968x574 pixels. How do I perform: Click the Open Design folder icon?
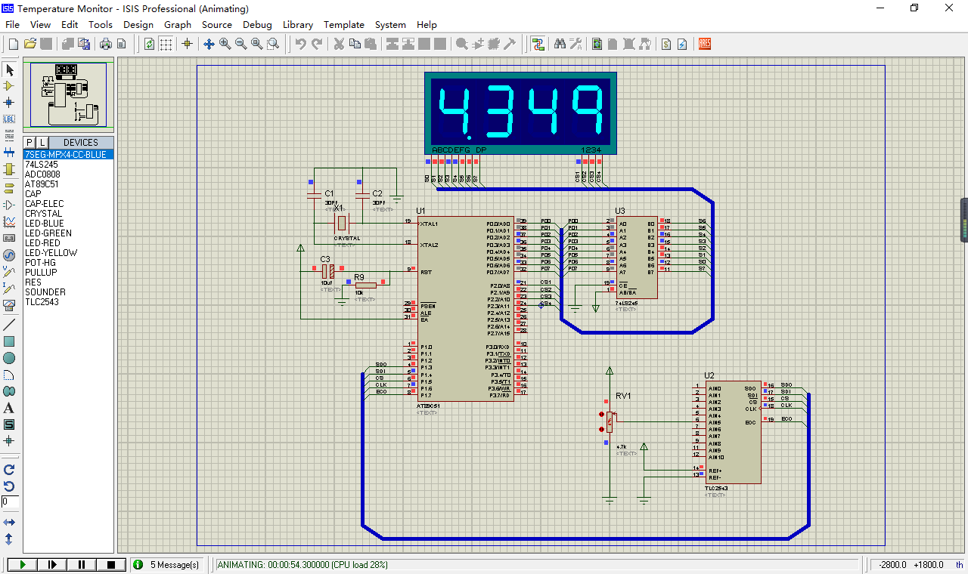30,44
